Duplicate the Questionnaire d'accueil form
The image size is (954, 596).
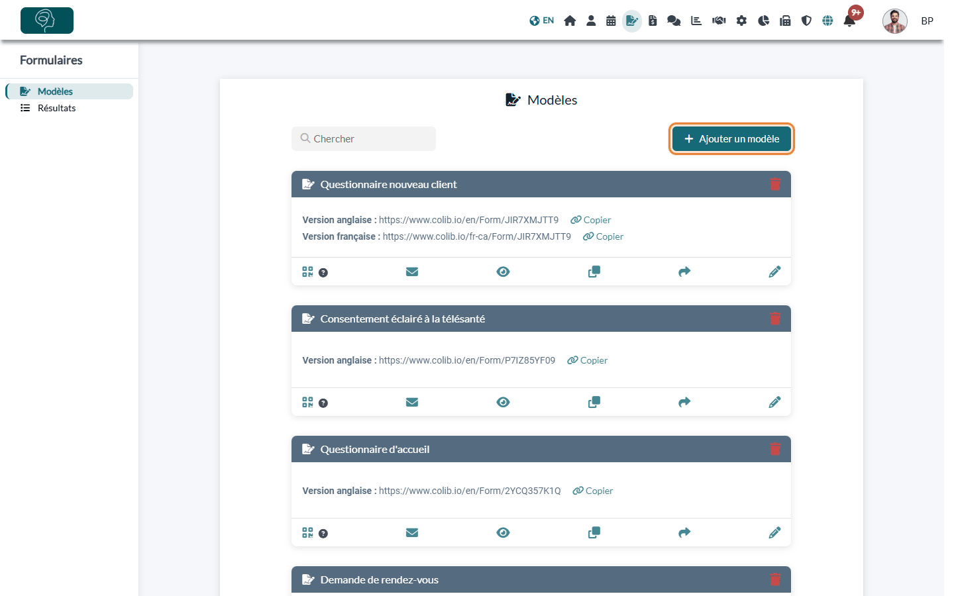(x=594, y=532)
